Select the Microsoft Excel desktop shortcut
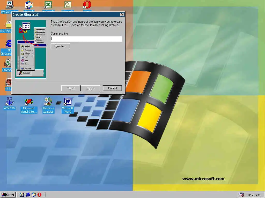 [48, 5]
